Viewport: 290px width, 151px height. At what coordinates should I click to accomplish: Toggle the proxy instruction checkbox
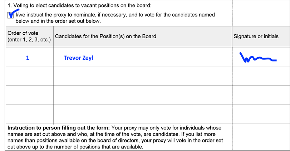[x=10, y=15]
